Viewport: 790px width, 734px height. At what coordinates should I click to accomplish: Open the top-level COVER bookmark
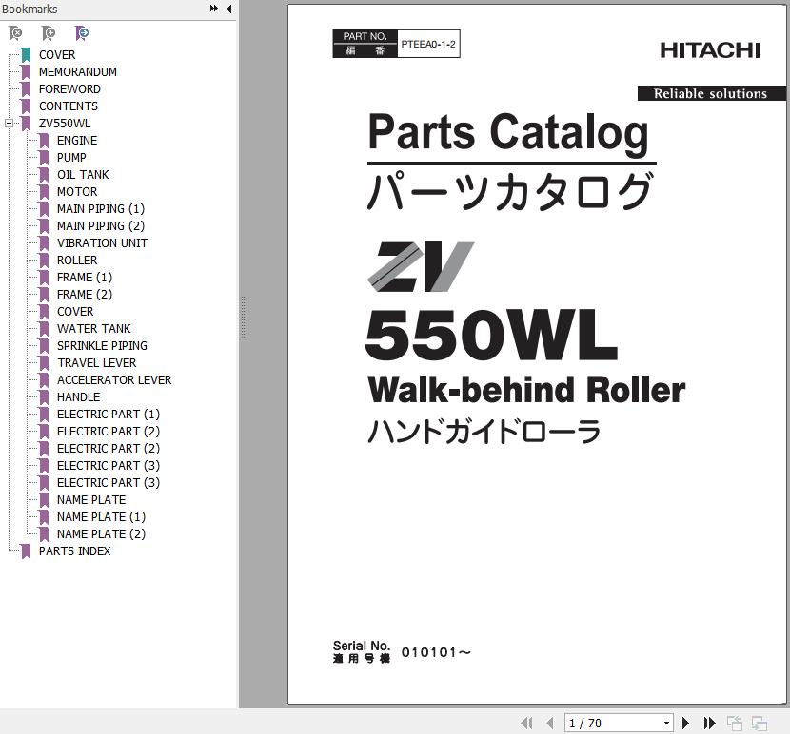57,55
